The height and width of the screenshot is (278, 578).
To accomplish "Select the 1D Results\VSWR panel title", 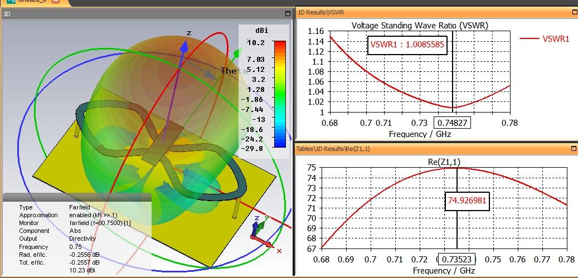I will 320,12.
